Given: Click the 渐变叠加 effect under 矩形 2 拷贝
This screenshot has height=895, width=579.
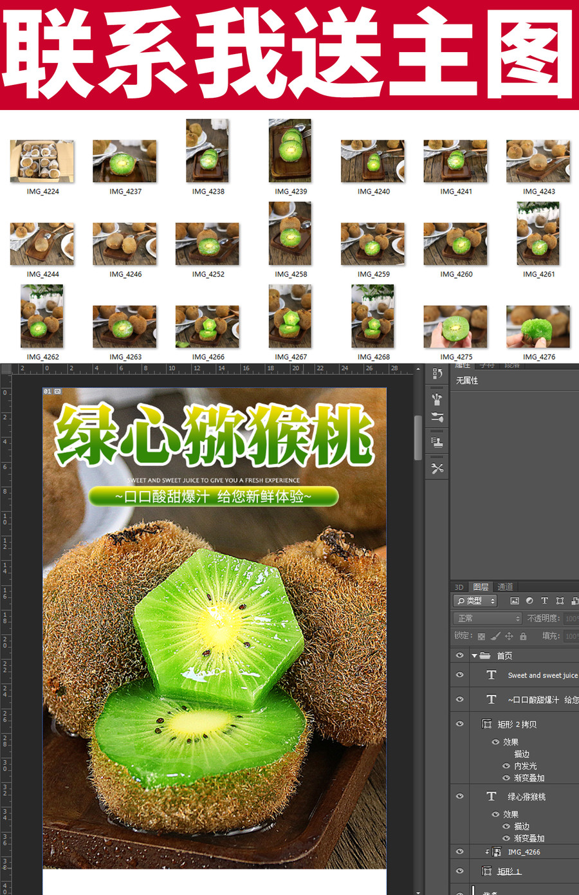Looking at the screenshot, I should pyautogui.click(x=529, y=779).
